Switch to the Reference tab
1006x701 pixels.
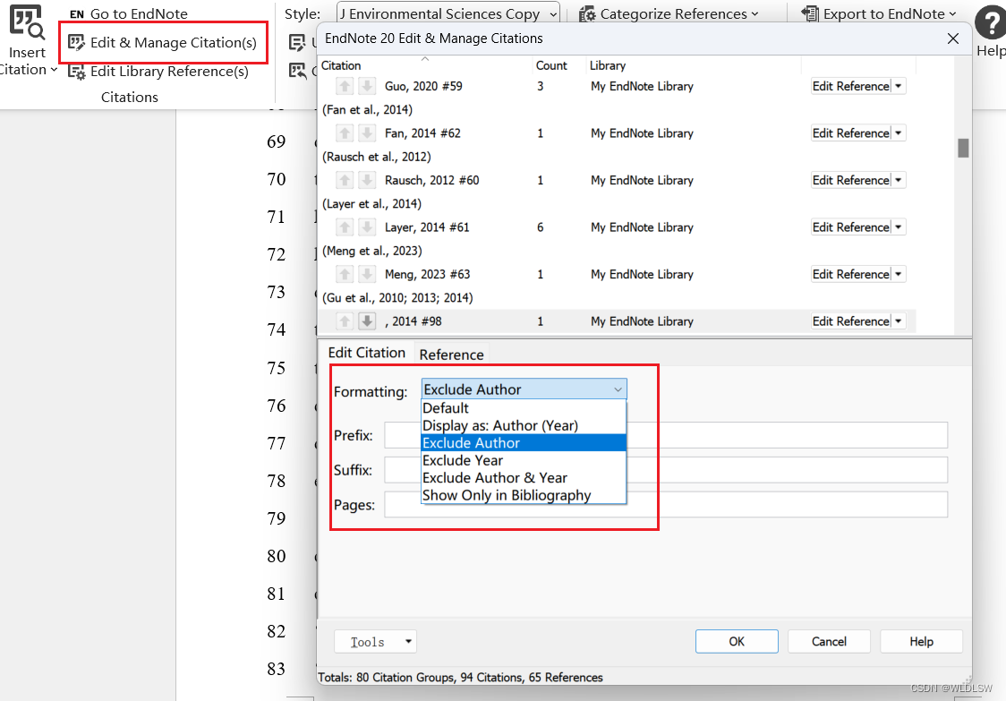point(452,355)
